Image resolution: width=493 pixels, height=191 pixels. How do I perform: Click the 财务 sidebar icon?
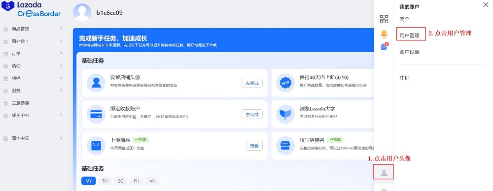pos(5,91)
